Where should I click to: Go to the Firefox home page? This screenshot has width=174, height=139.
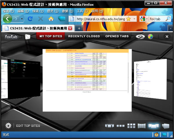point(51,19)
